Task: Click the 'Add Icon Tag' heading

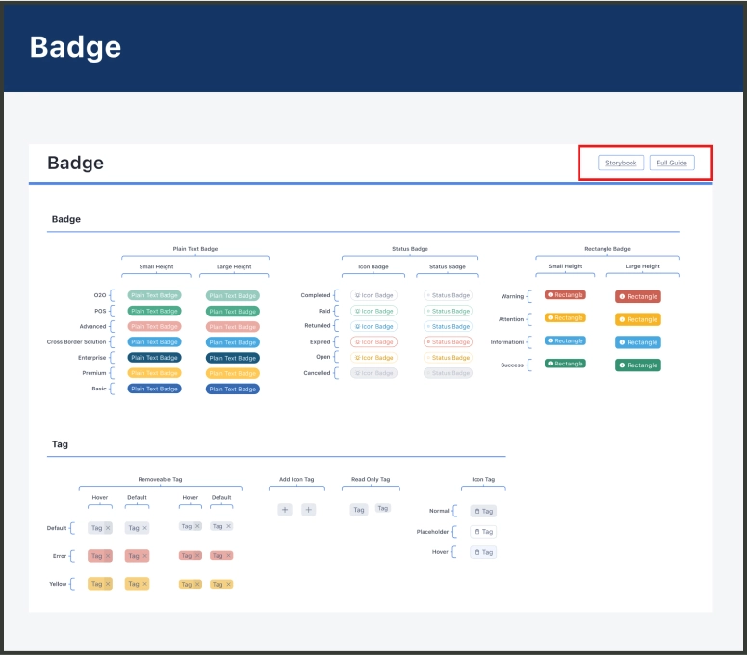Action: pyautogui.click(x=296, y=479)
